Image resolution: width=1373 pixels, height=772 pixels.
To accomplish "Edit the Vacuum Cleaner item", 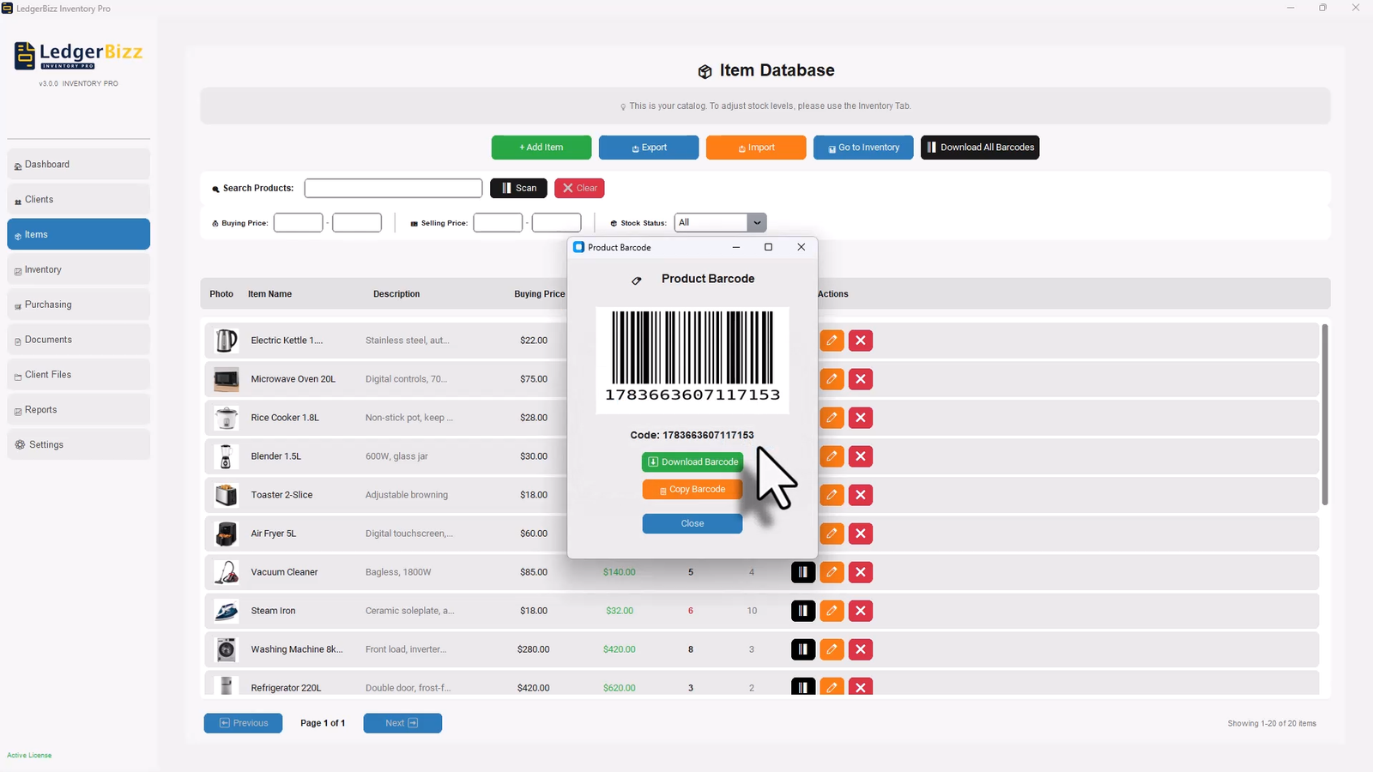I will 832,572.
